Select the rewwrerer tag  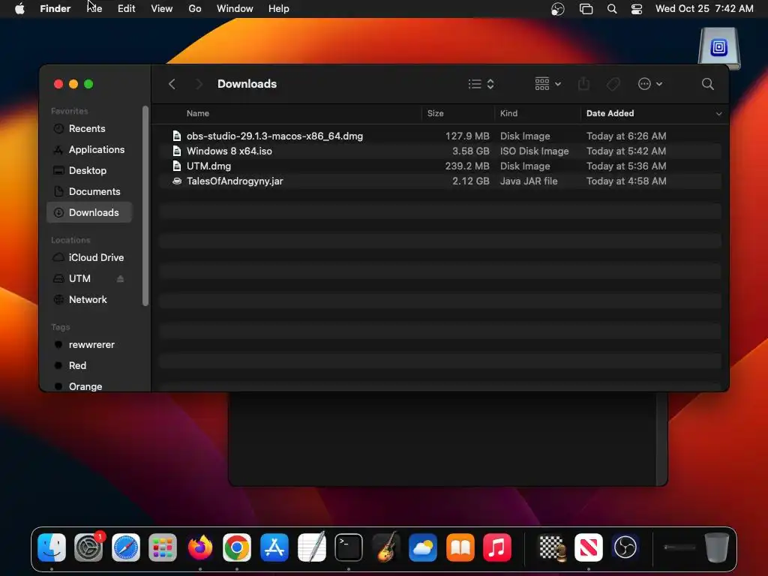(x=89, y=345)
